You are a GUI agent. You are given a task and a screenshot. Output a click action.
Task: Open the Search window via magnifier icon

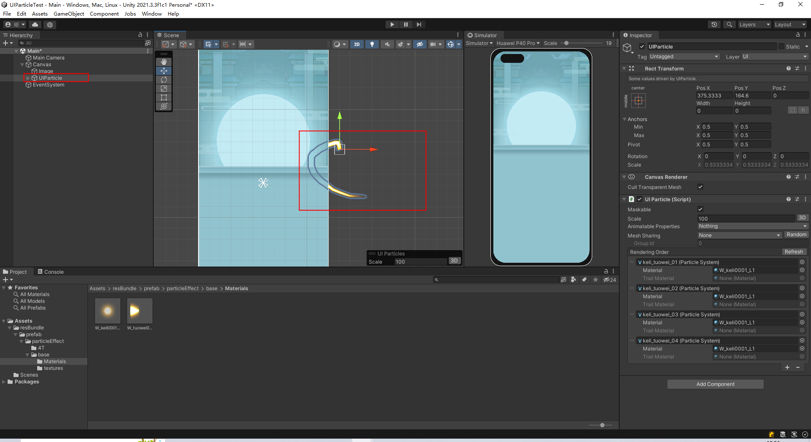[x=729, y=24]
